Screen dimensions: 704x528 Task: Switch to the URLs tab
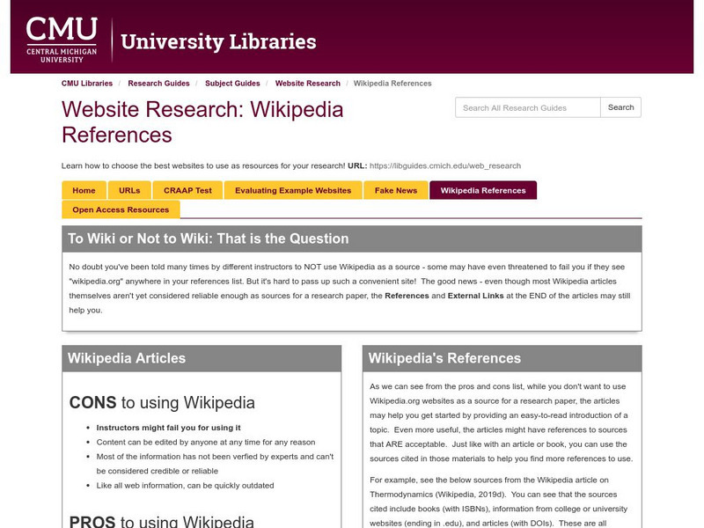pyautogui.click(x=129, y=190)
